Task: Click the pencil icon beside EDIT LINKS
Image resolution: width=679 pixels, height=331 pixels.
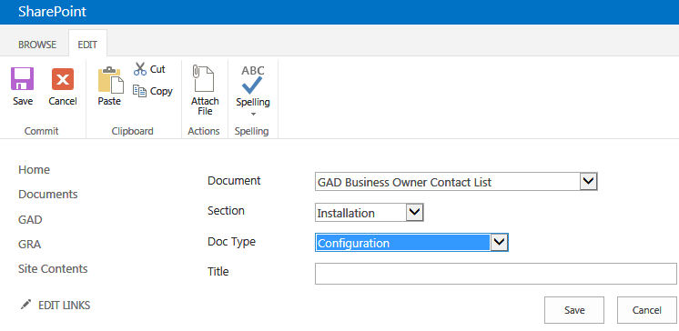Action: 26,305
